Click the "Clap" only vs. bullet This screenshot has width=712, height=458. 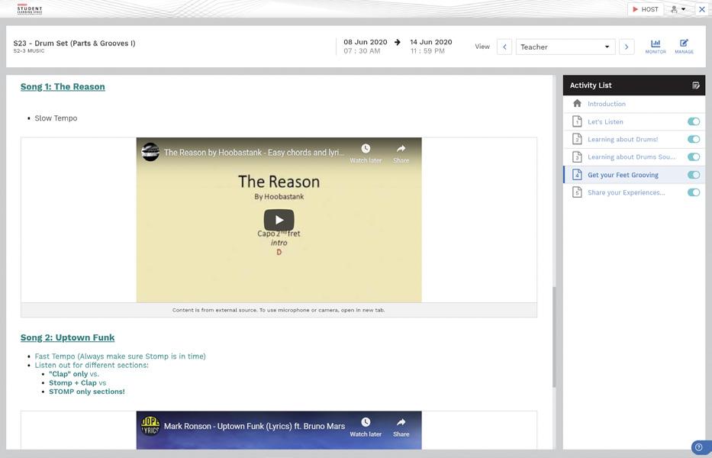pos(74,374)
